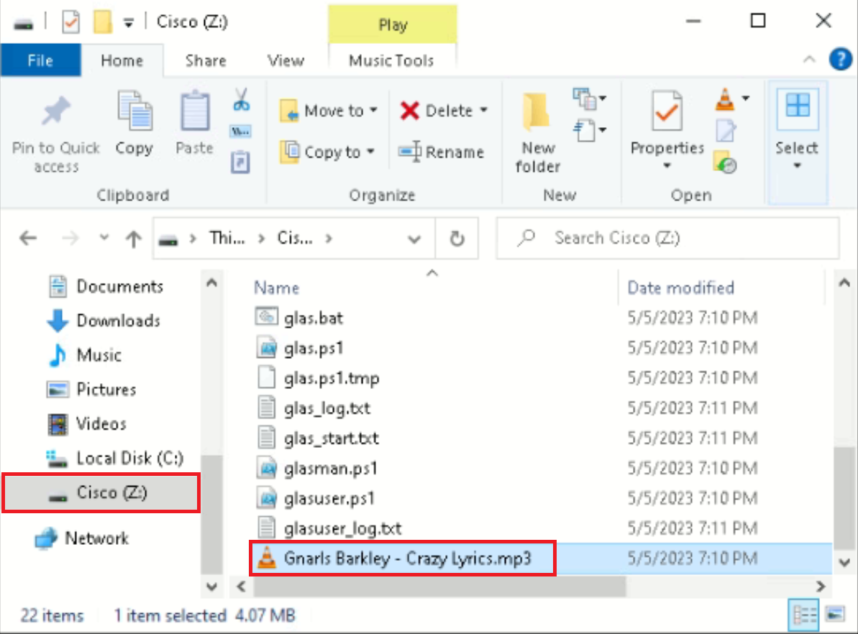This screenshot has width=858, height=634.
Task: Click the Refresh button in address bar
Action: coord(457,239)
